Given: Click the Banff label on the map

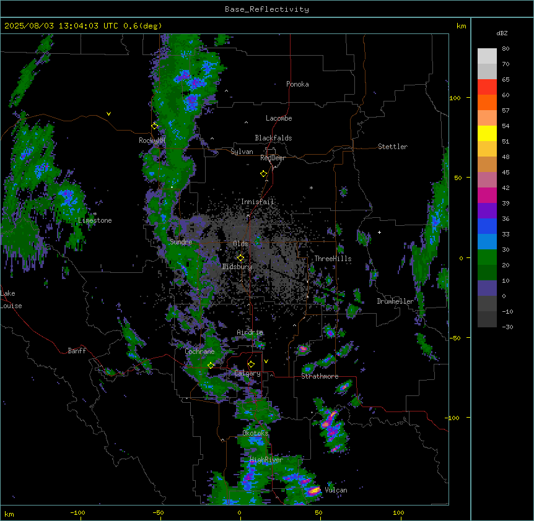Looking at the screenshot, I should 77,351.
